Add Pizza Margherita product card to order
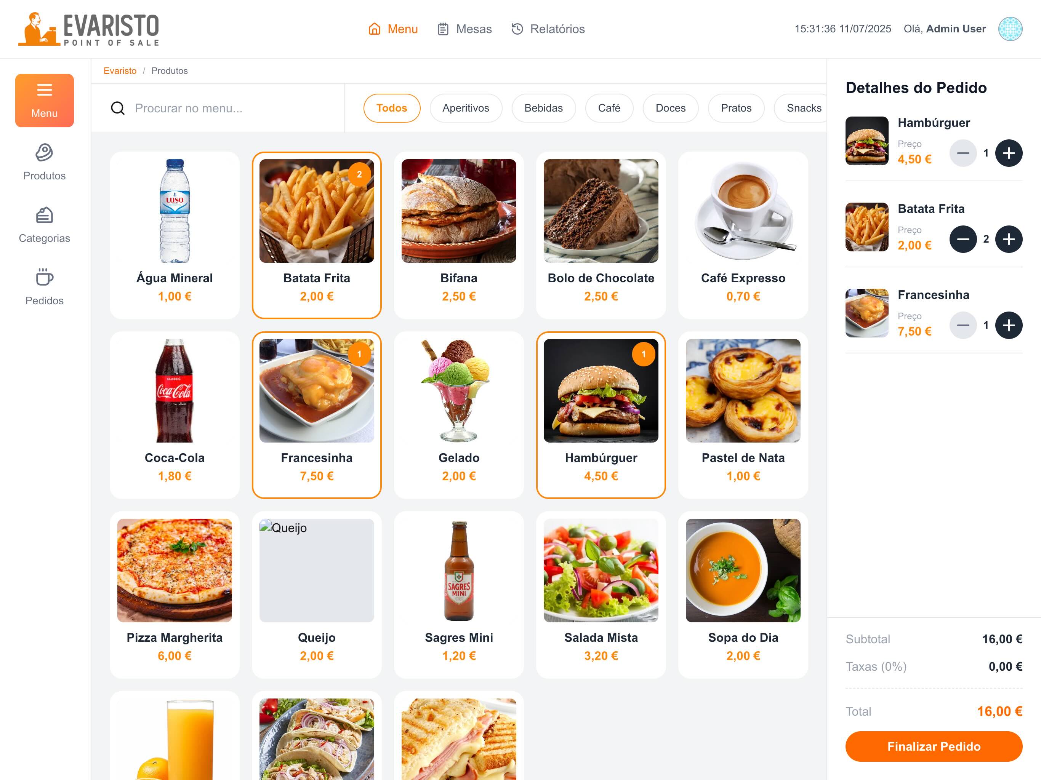1041x780 pixels. click(x=175, y=594)
